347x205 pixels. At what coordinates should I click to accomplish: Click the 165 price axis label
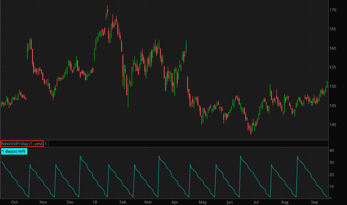(x=333, y=29)
